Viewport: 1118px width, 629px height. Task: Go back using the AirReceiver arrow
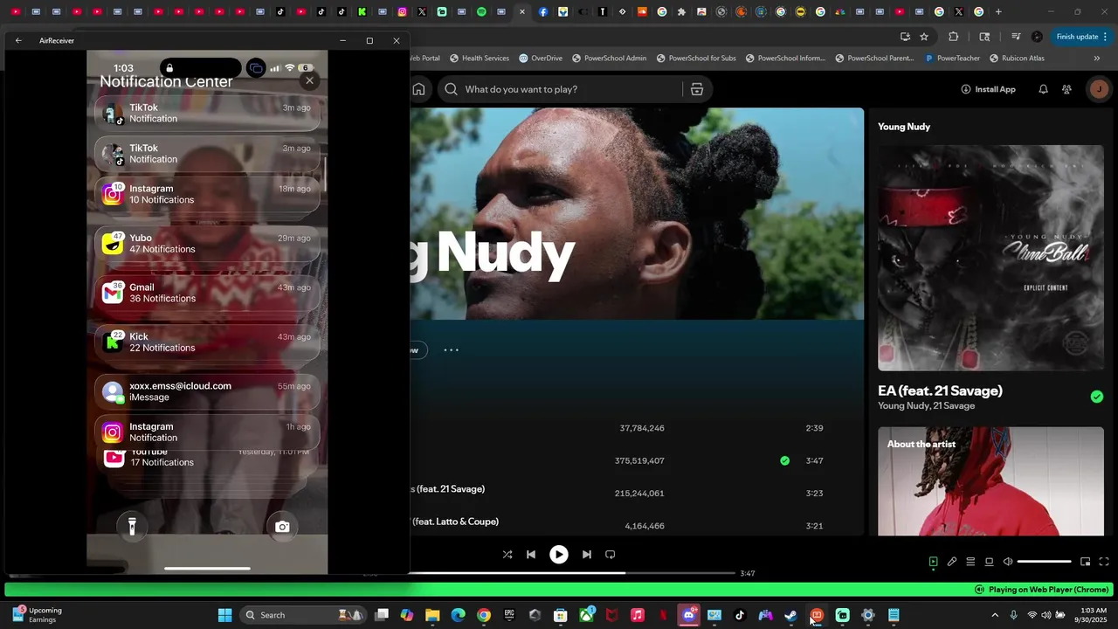pos(18,40)
